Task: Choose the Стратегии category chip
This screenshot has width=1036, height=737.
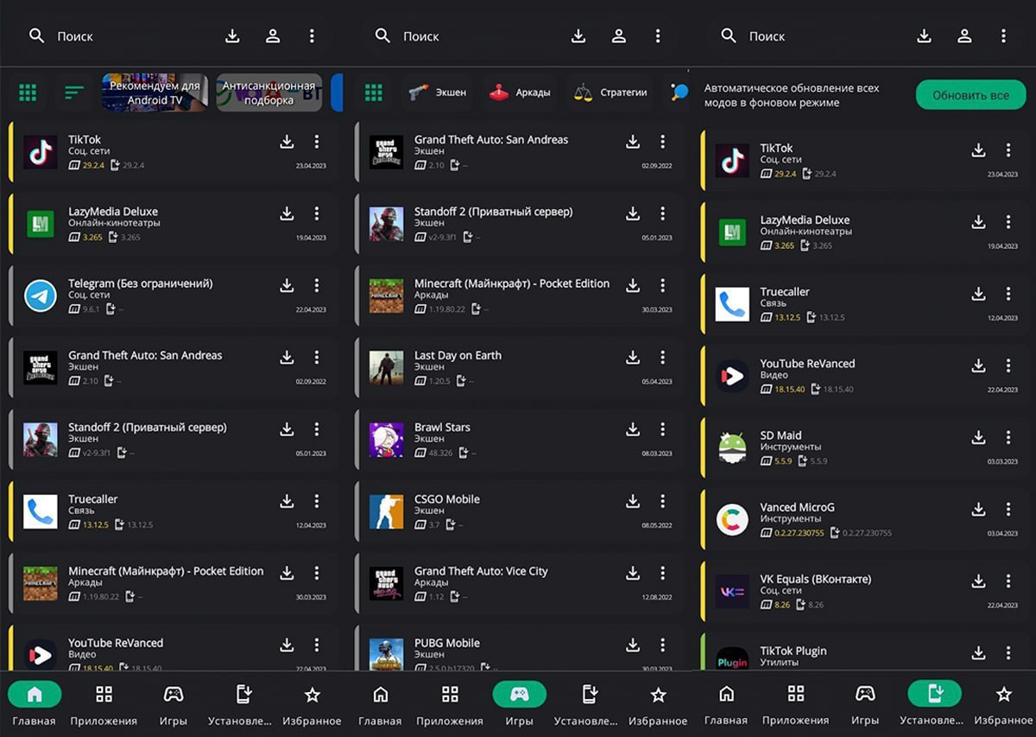Action: [x=611, y=92]
